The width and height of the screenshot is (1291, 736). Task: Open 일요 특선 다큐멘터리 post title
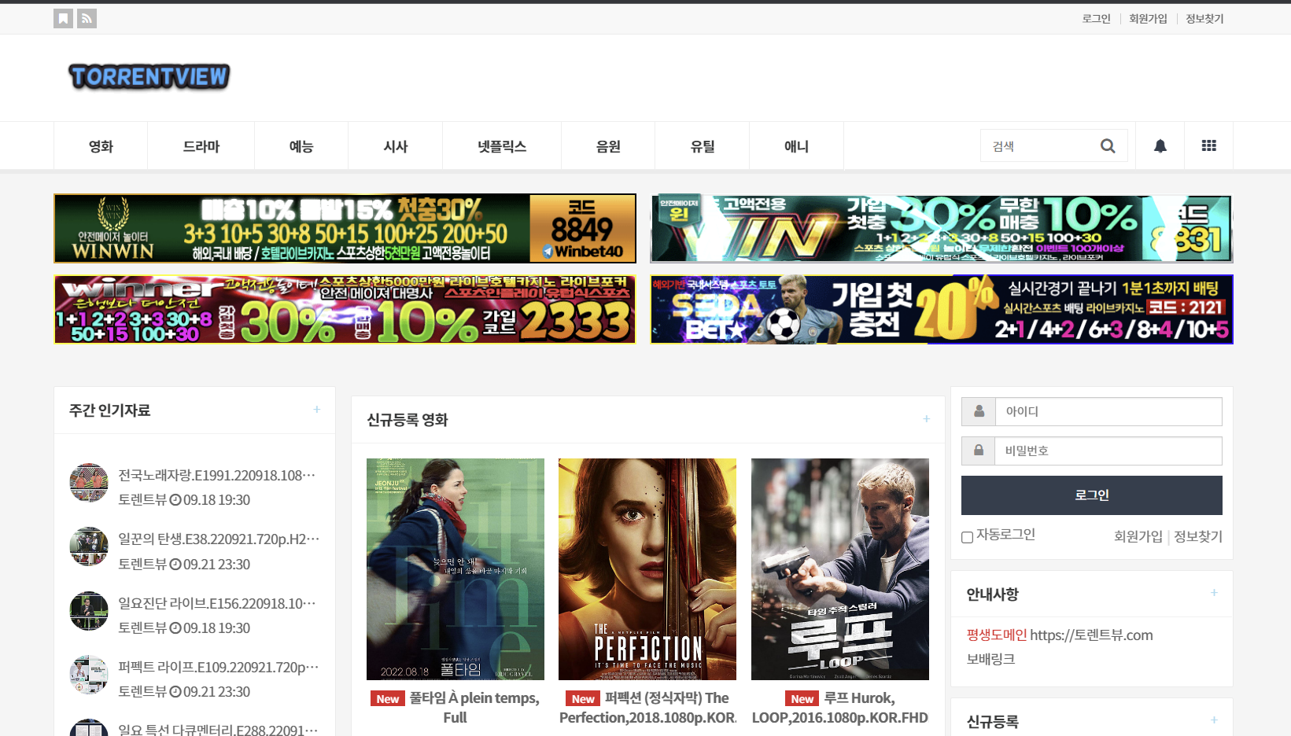tap(219, 730)
